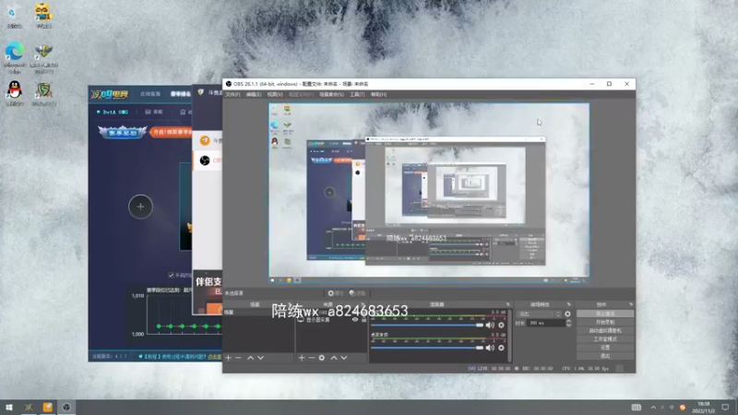Select the OBS row in the middle window
This screenshot has width=738, height=415.
208,160
